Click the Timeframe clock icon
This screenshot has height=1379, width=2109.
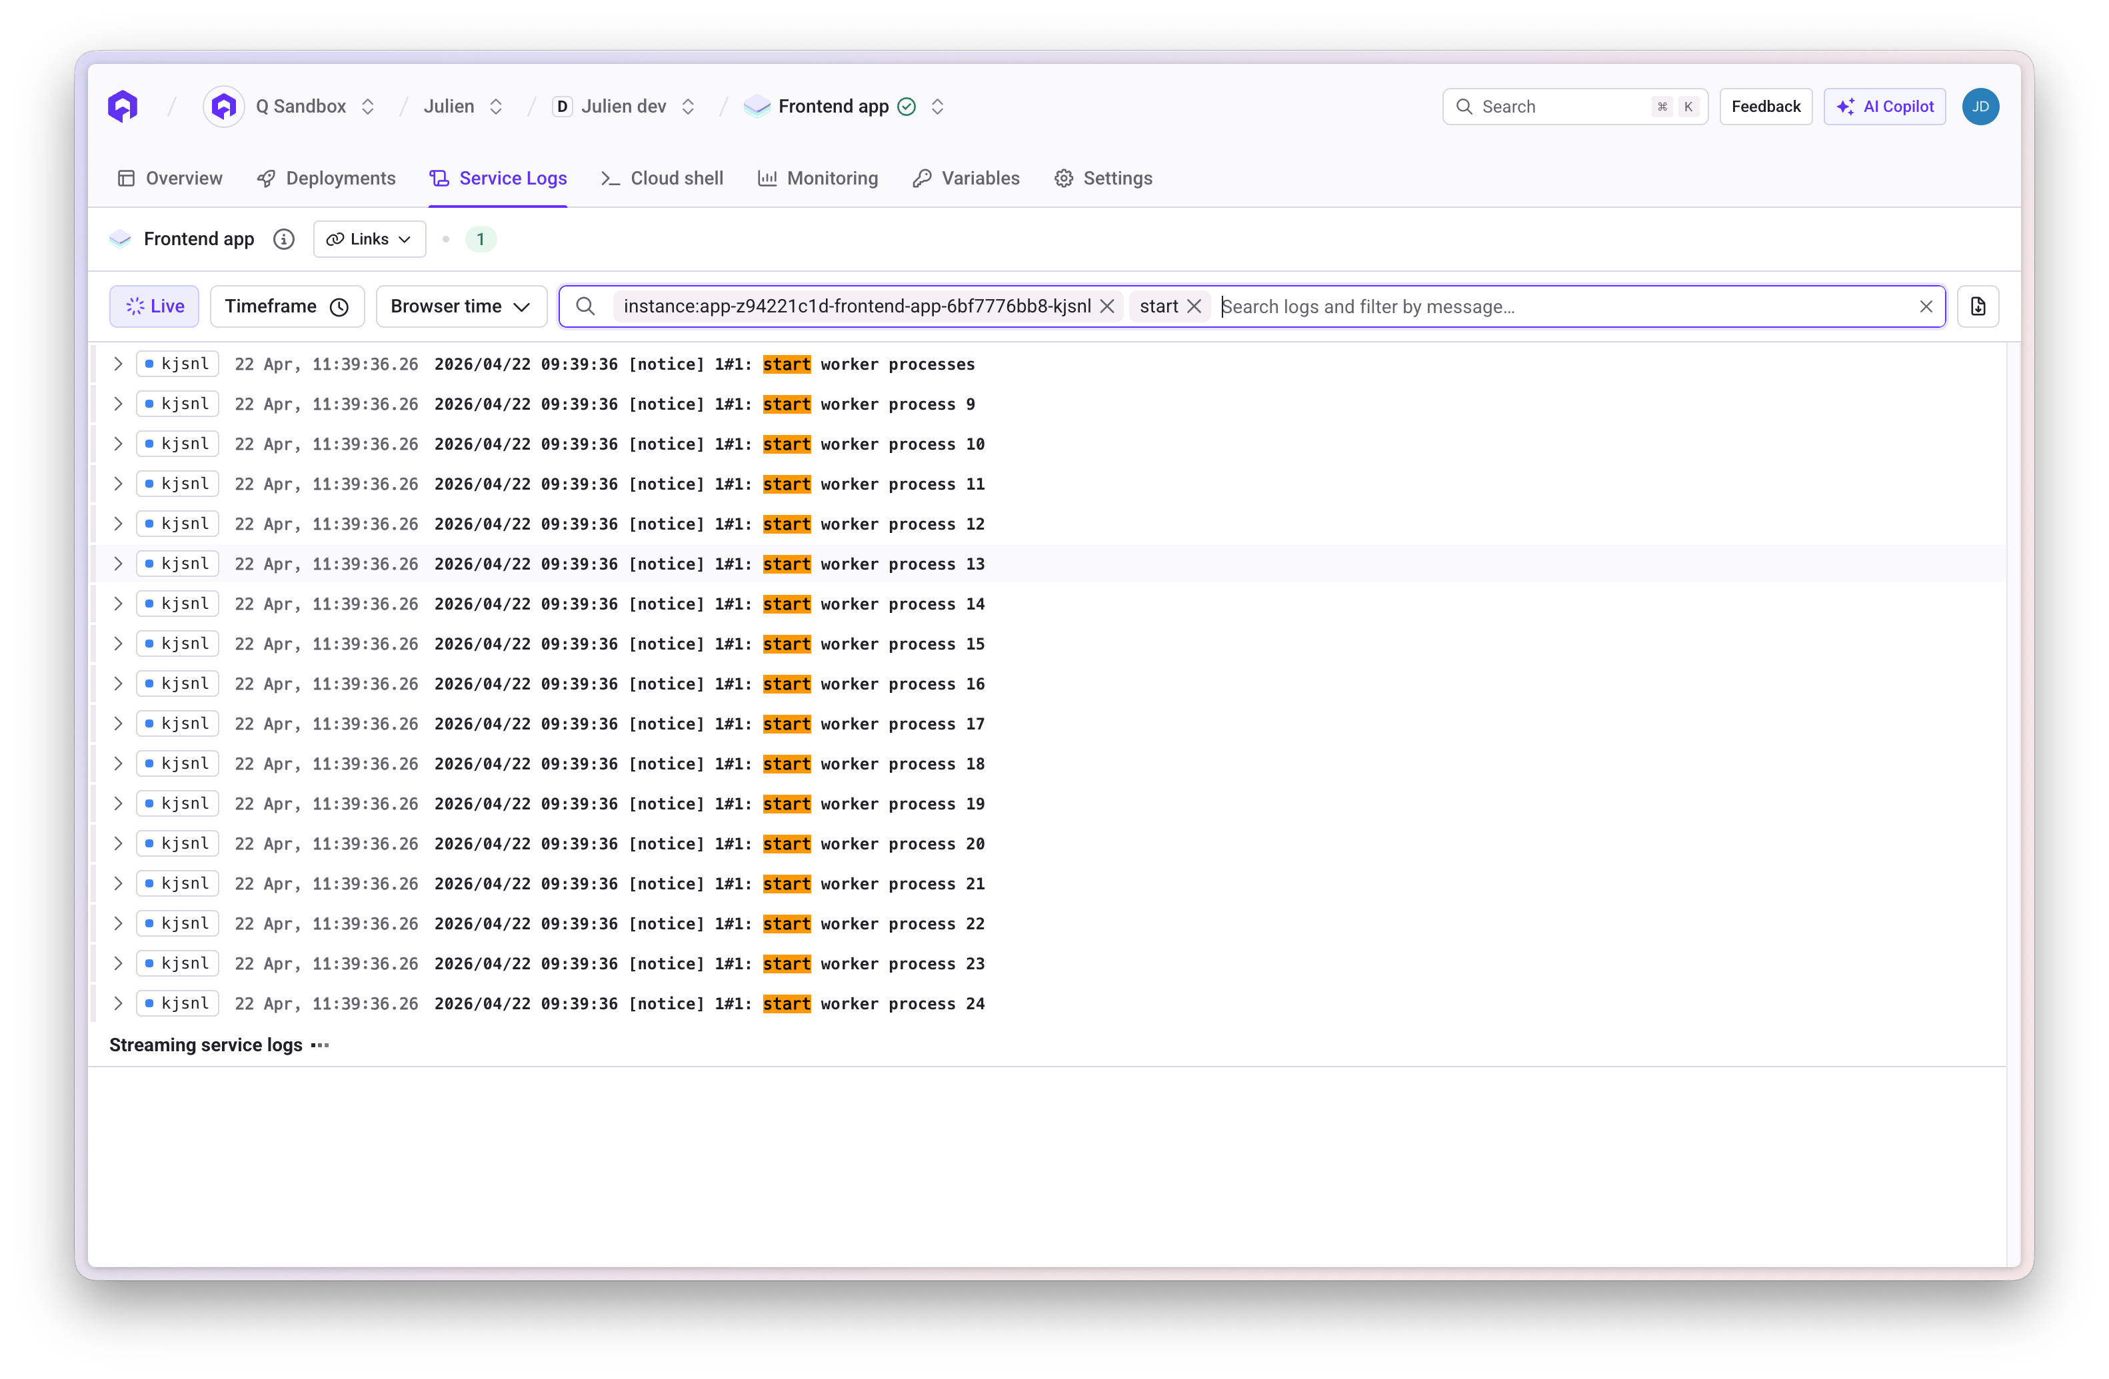pos(339,306)
